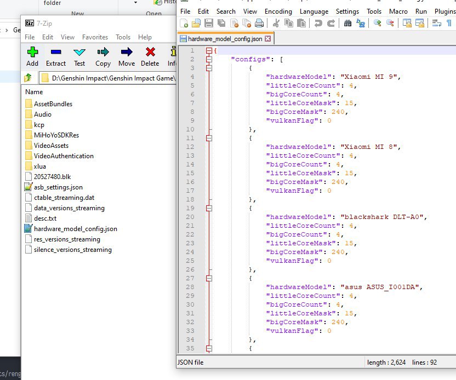456x380 pixels.
Task: Go up one folder level in 7-Zip
Action: click(x=28, y=78)
